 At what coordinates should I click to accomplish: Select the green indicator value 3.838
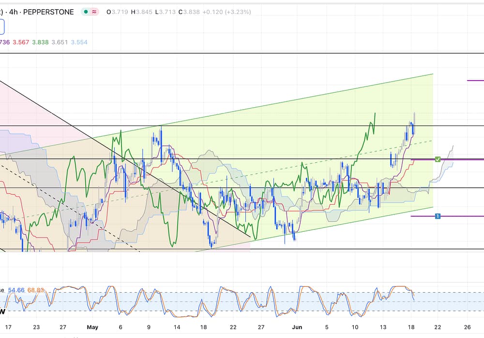tap(40, 42)
